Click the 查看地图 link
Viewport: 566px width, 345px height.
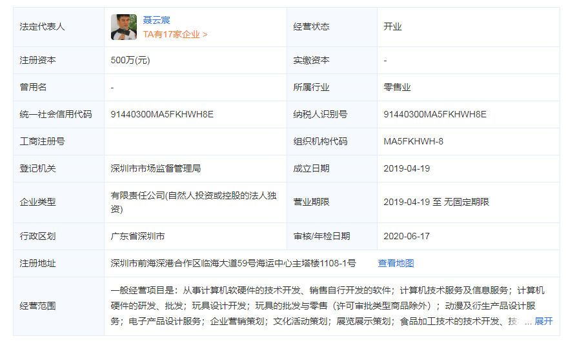click(x=396, y=263)
